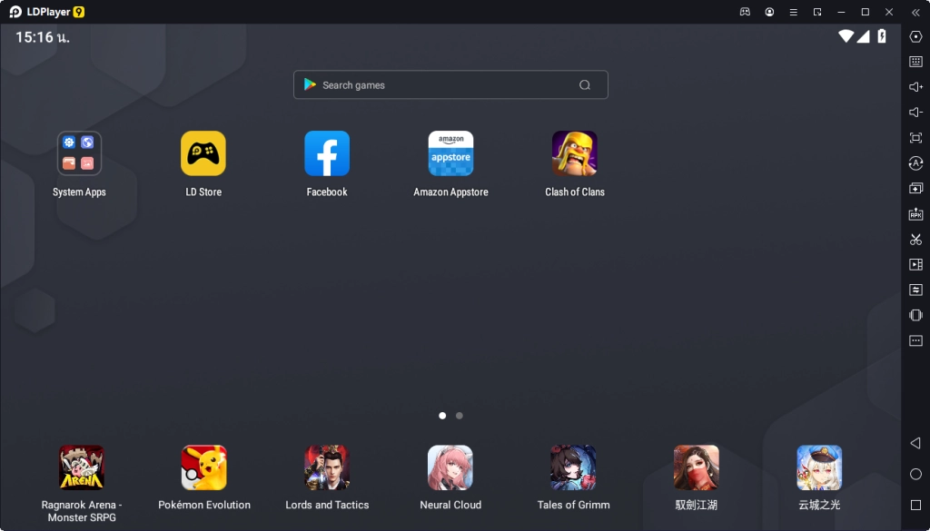Open the account profile icon
The height and width of the screenshot is (531, 930).
tap(769, 12)
